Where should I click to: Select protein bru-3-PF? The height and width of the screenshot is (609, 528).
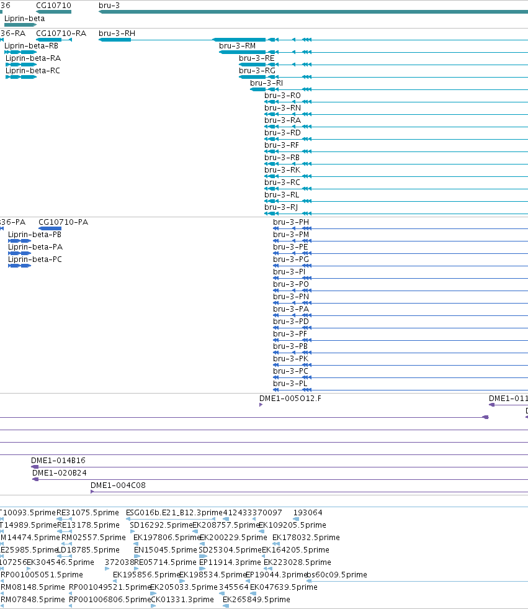click(x=290, y=334)
